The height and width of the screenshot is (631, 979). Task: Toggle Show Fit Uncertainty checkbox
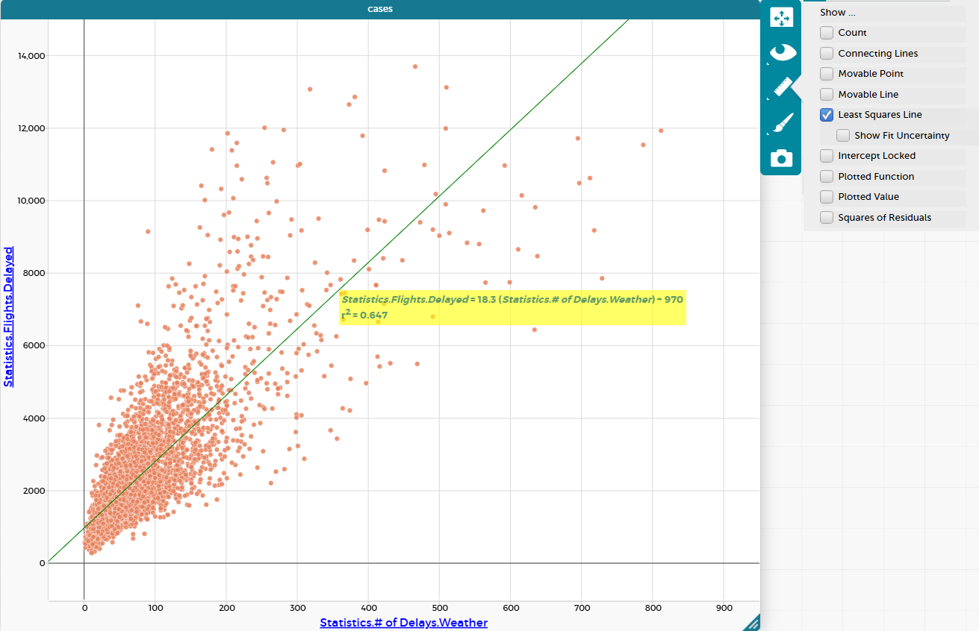pyautogui.click(x=843, y=136)
